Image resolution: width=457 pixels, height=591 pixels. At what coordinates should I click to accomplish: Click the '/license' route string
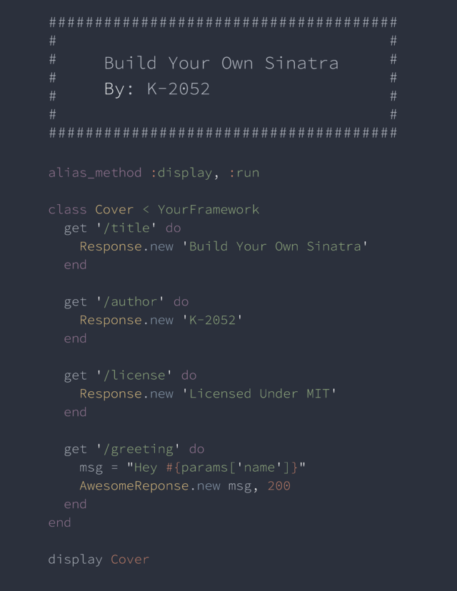point(134,375)
